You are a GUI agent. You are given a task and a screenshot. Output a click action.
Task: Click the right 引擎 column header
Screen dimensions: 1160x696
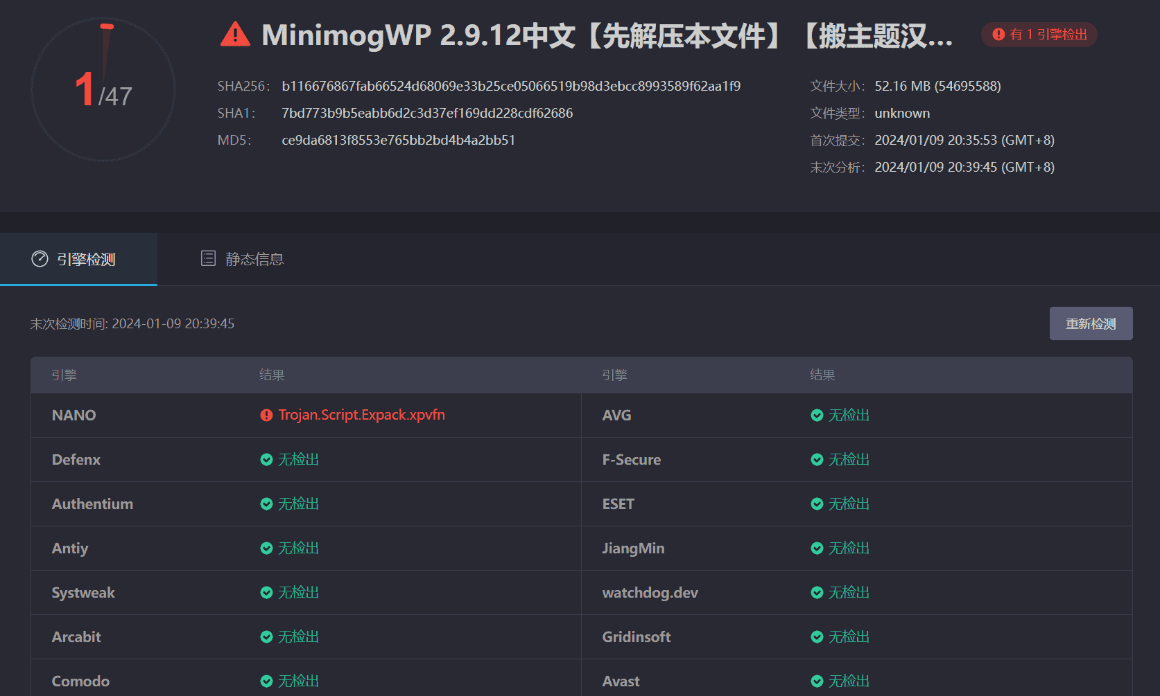(615, 375)
